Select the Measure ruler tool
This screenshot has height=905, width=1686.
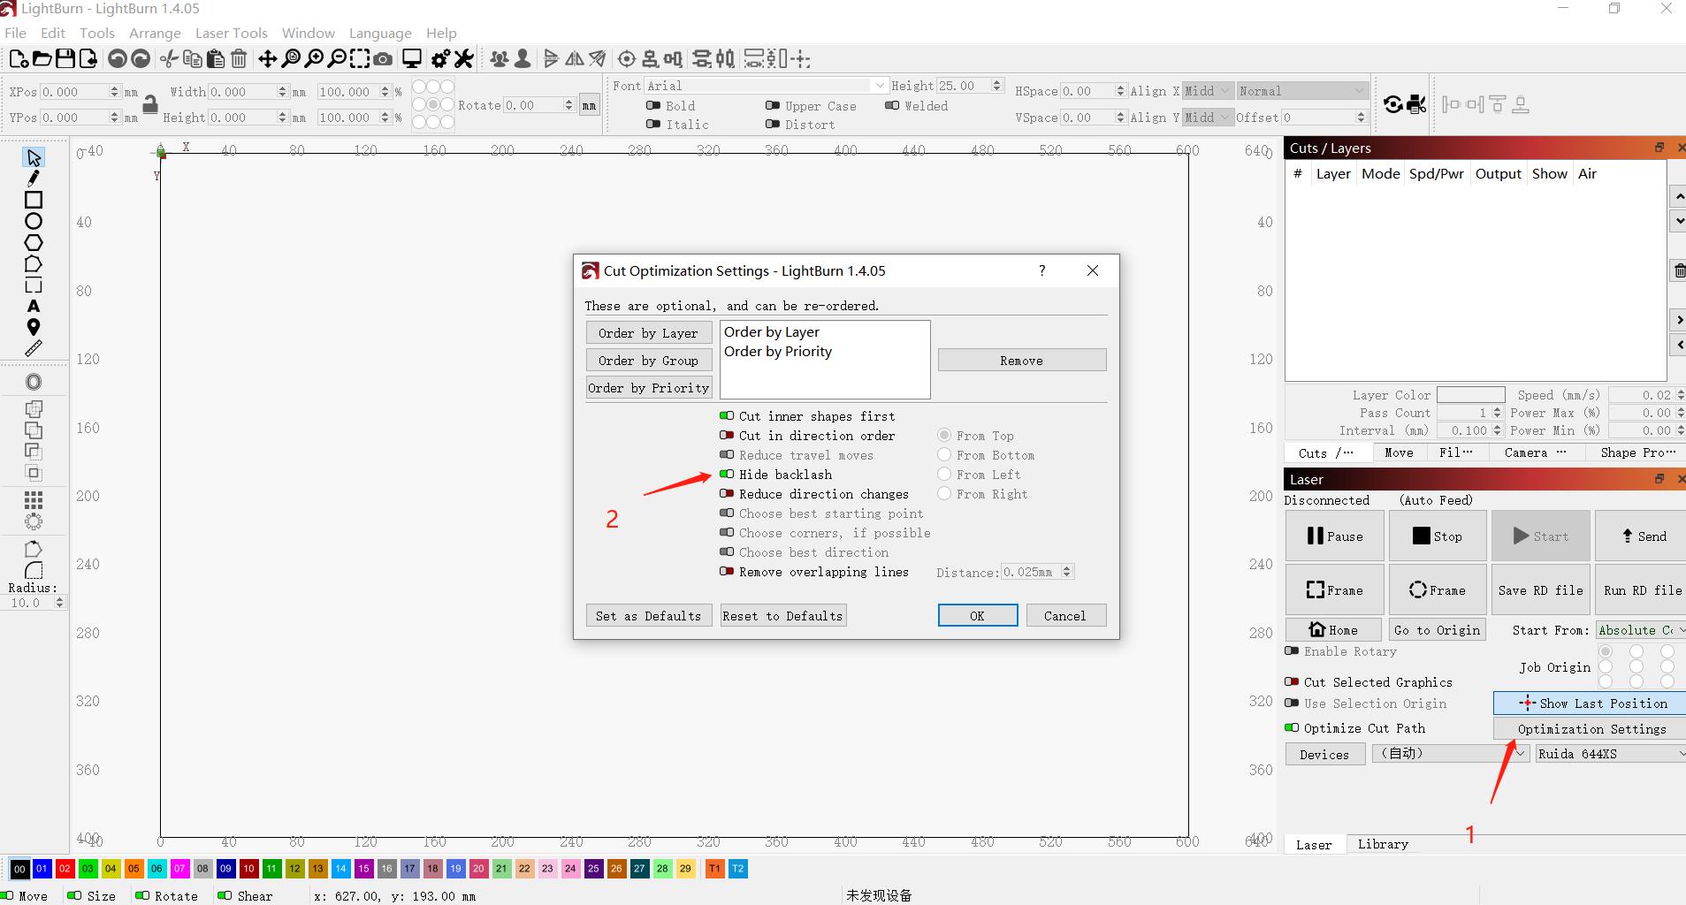pos(34,349)
